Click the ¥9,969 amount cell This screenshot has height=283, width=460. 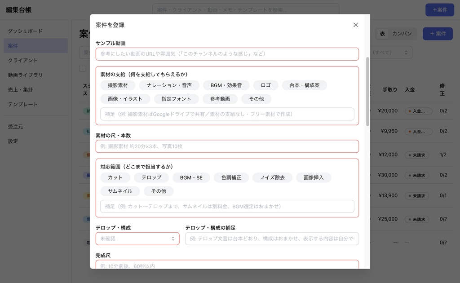tap(389, 131)
